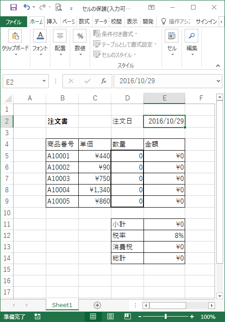Add a new sheet with the plus icon

[x=97, y=305]
